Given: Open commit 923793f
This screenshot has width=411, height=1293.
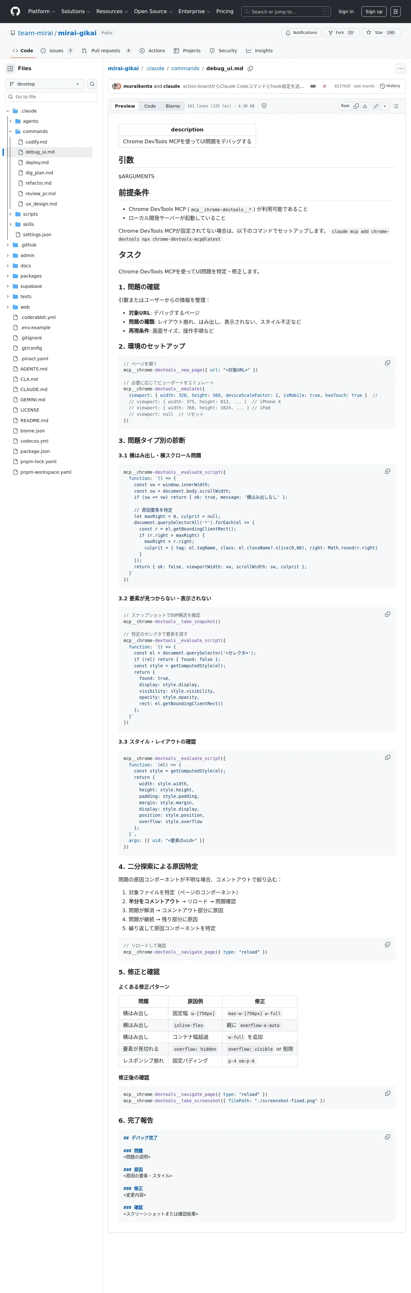Looking at the screenshot, I should (x=342, y=86).
